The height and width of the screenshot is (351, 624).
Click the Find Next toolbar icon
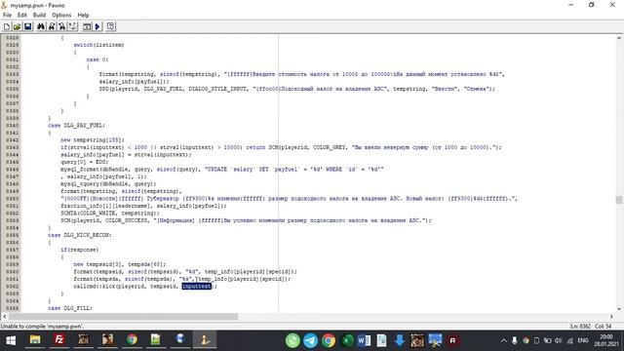tap(52, 26)
